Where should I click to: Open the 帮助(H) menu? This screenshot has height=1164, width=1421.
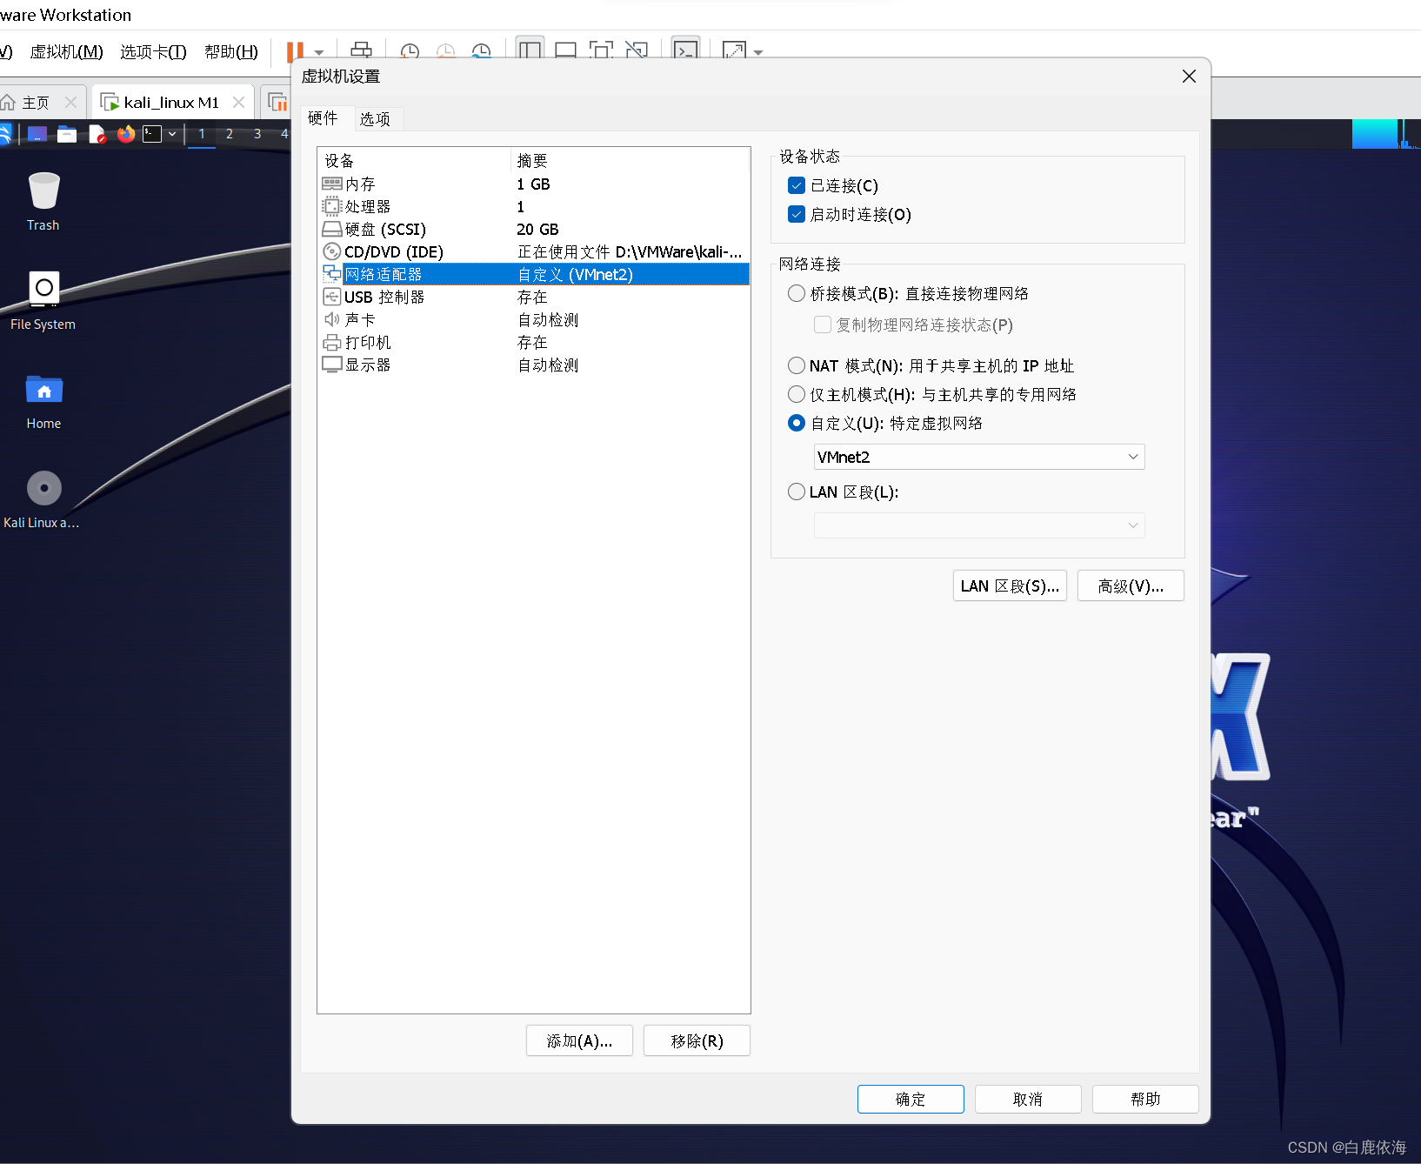231,52
